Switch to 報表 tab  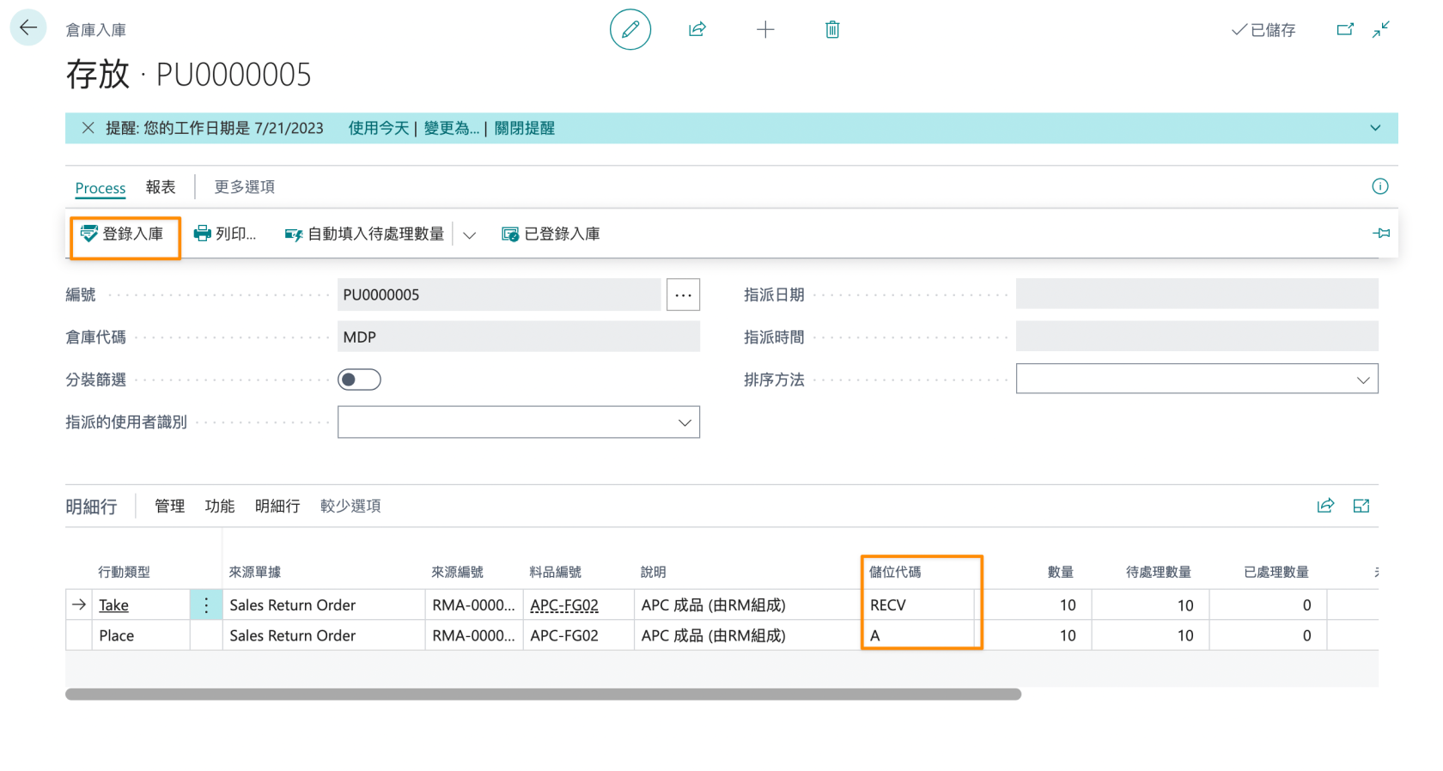click(161, 186)
